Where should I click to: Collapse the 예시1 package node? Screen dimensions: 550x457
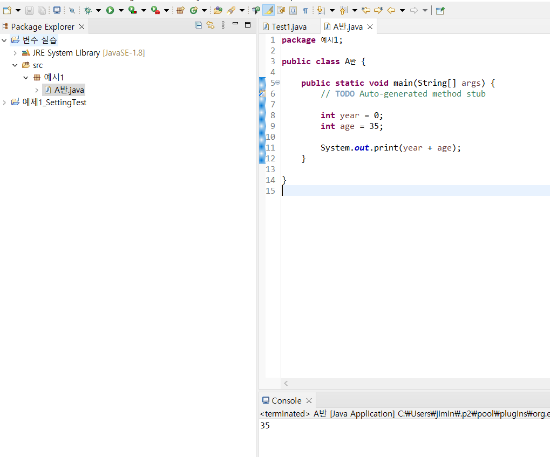pyautogui.click(x=25, y=78)
